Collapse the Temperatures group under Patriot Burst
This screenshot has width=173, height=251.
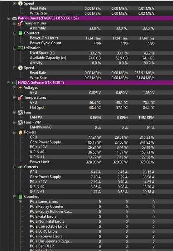pyautogui.click(x=15, y=23)
